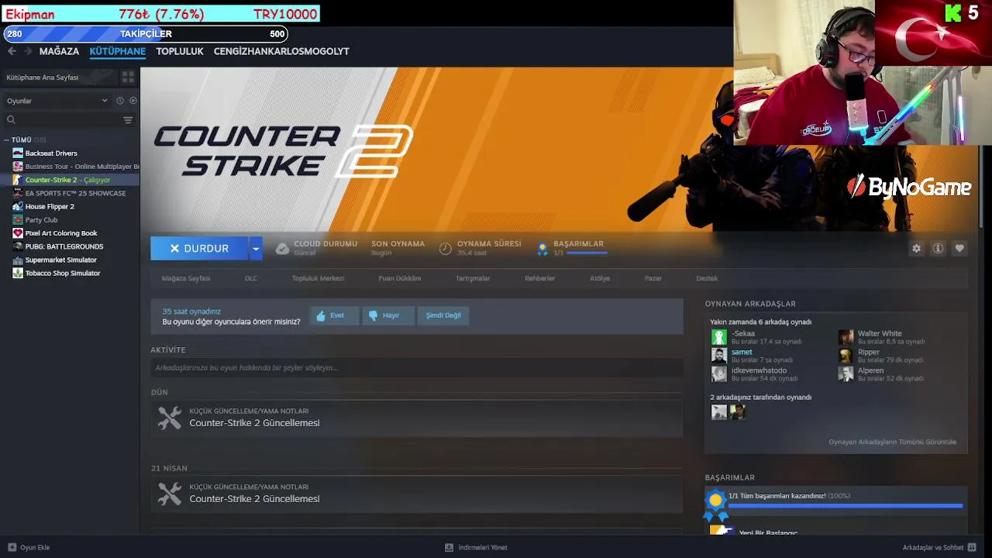This screenshot has height=558, width=992.
Task: Select Business Tour in the games list
Action: pos(70,167)
